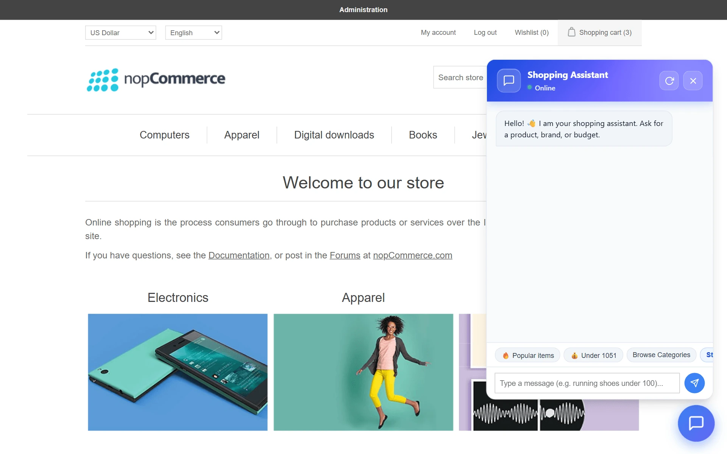This screenshot has width=727, height=454.
Task: Open the Electronics phone image
Action: click(x=178, y=372)
